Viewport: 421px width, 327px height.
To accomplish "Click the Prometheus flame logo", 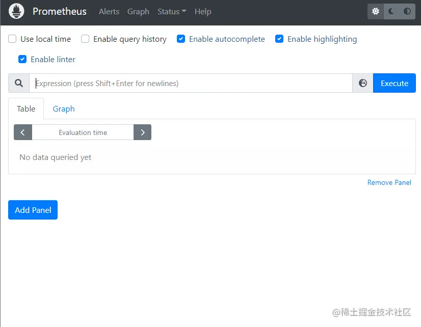I will click(x=16, y=11).
